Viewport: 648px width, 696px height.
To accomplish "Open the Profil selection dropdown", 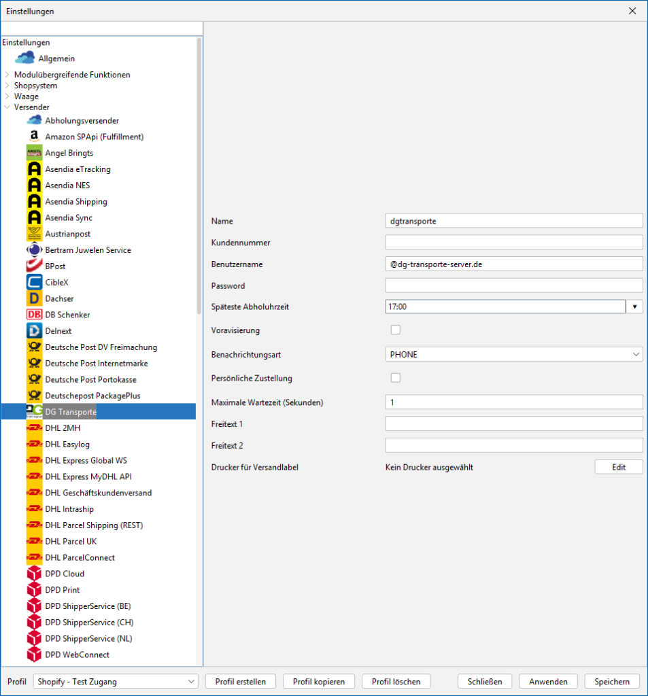I will click(115, 681).
